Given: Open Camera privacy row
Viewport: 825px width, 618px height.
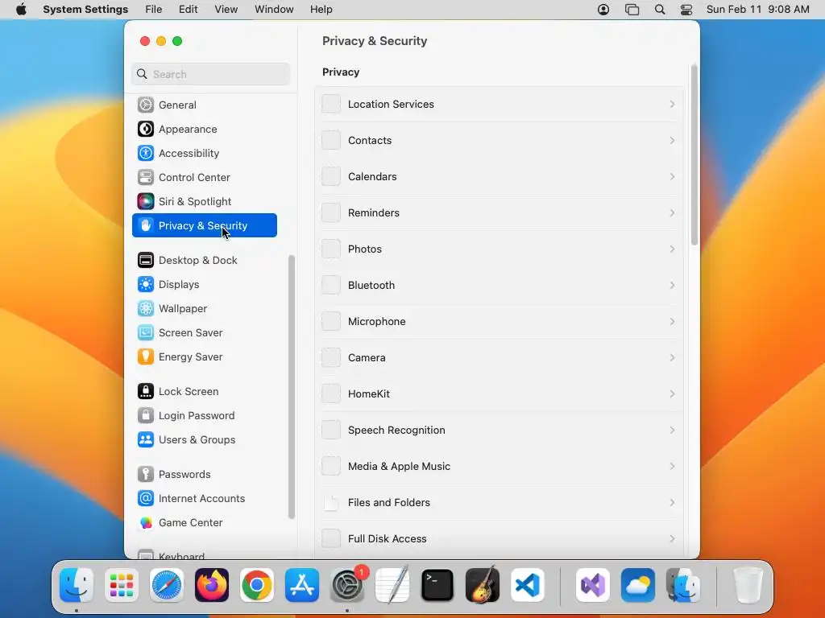Looking at the screenshot, I should pos(499,358).
